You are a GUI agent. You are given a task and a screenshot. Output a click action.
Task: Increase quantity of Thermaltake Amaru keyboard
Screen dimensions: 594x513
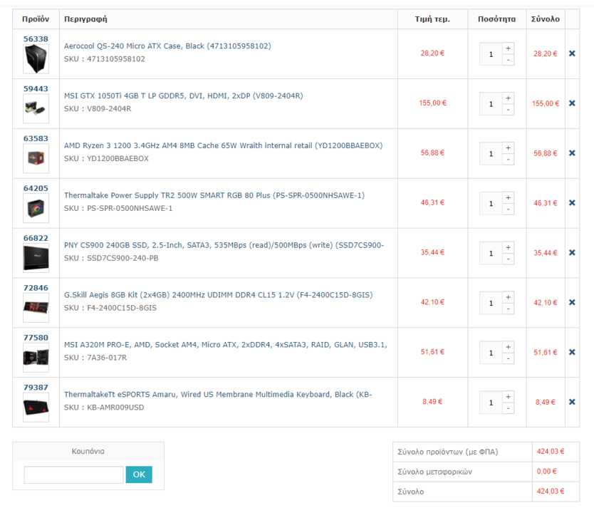(x=508, y=397)
